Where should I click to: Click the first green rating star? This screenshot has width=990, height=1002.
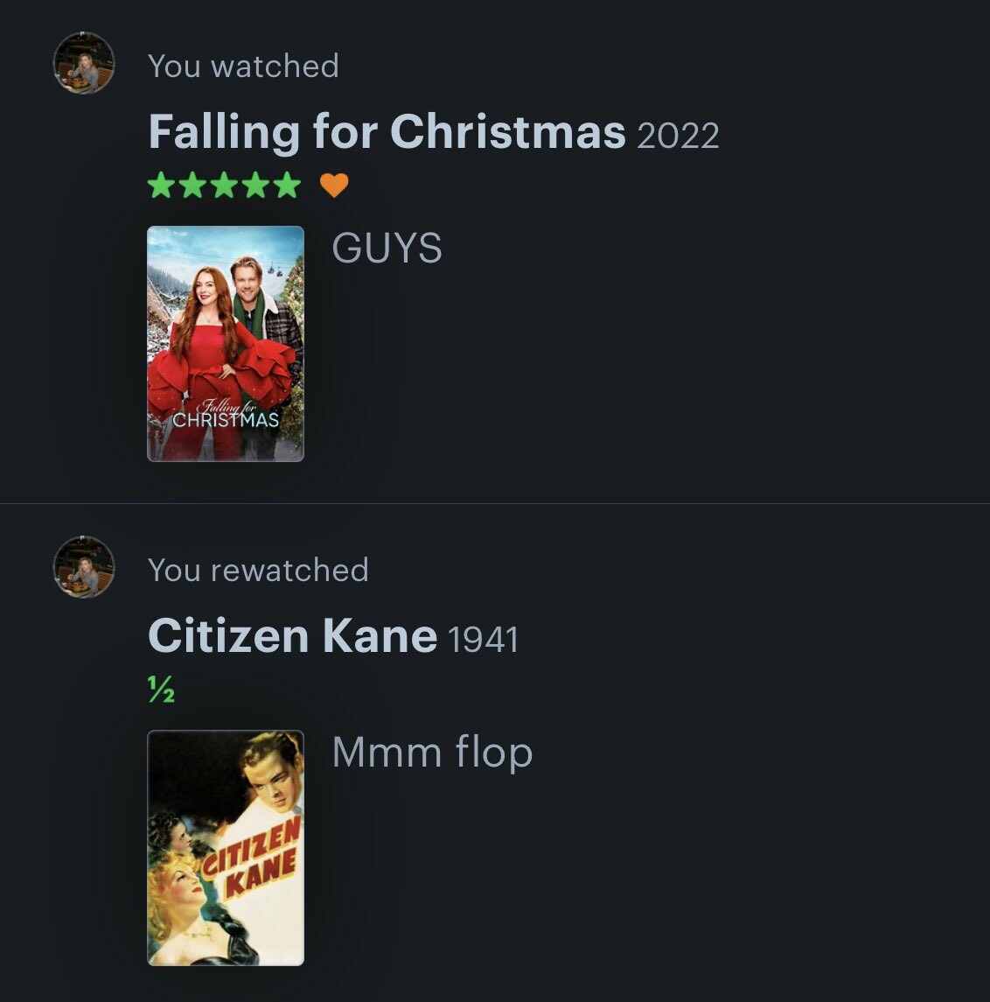point(161,186)
